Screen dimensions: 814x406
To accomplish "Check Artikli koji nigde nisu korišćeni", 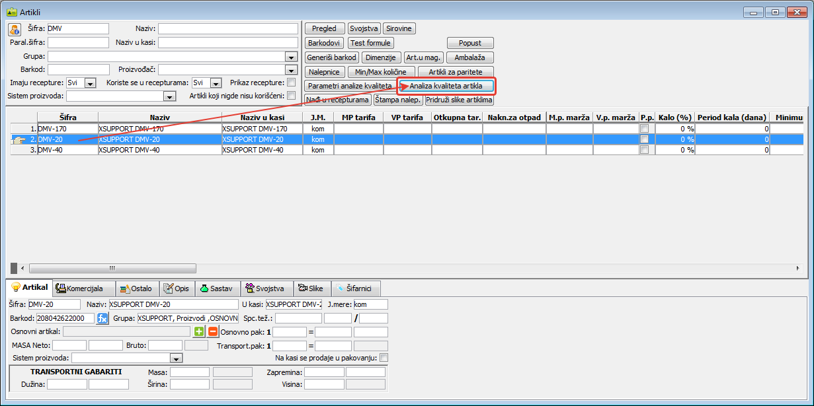I will point(291,96).
